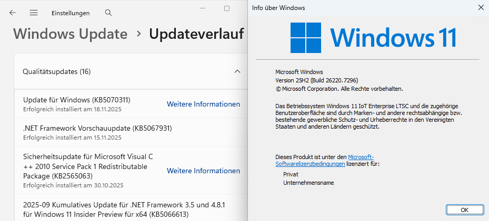Viewport: 489px width, 221px height.
Task: Open the Microsoft-Softwarelizenzbedingungen link
Action: pos(326,161)
